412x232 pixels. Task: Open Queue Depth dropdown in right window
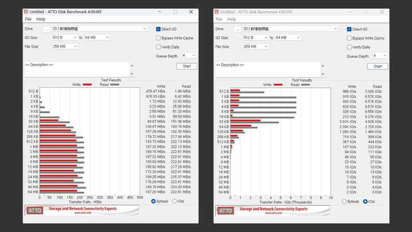pos(379,55)
